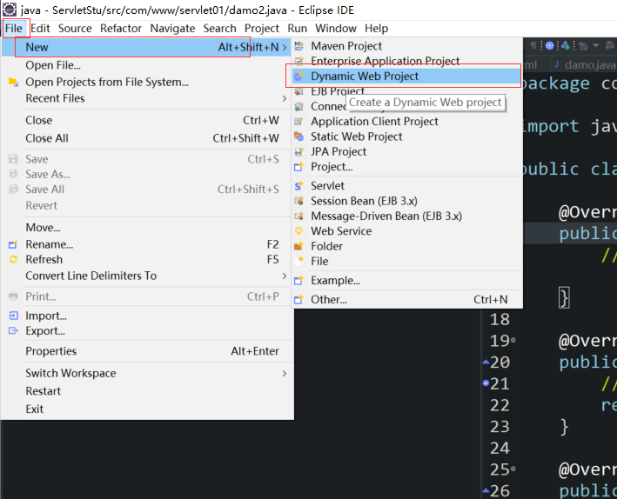
Task: Open the Source menu
Action: [x=75, y=29]
